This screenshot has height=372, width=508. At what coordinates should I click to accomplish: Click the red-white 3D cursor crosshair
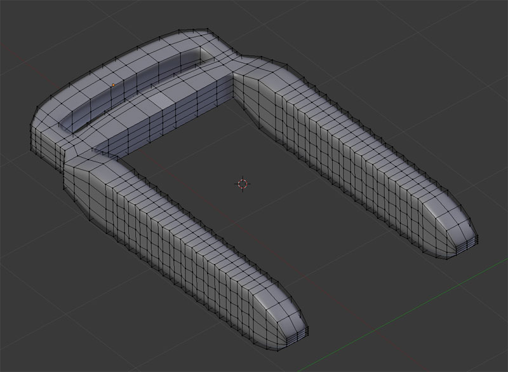243,184
